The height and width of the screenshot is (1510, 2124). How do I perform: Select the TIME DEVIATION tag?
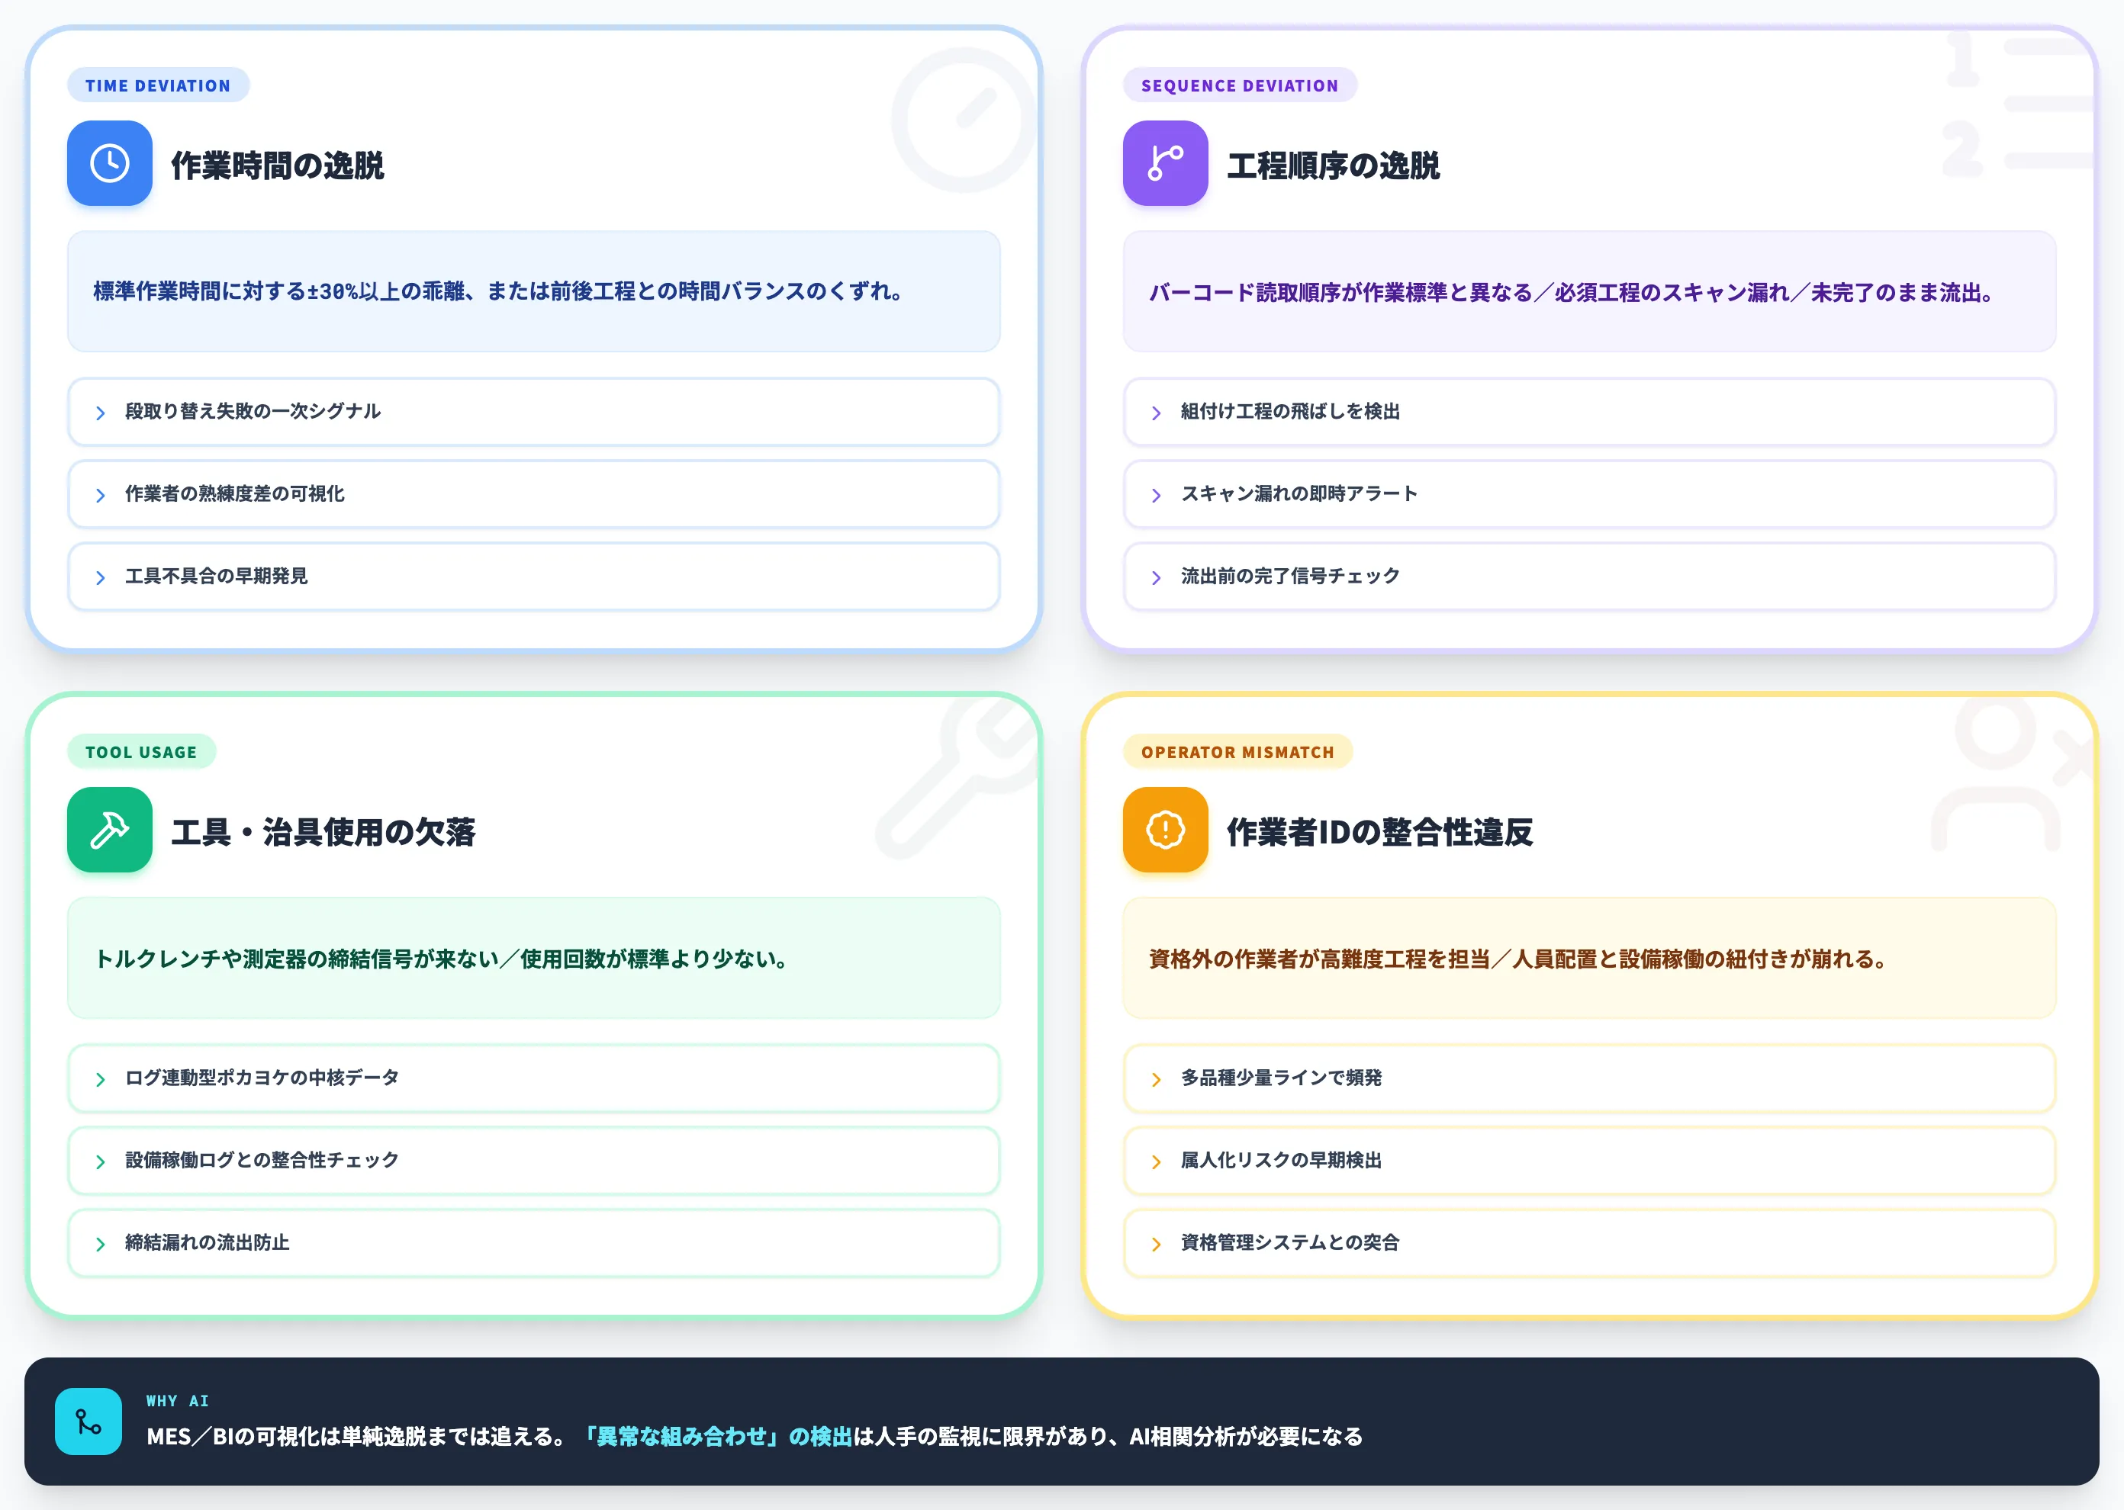158,85
